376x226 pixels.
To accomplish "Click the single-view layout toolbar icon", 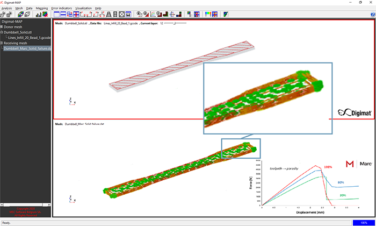I will [x=56, y=14].
